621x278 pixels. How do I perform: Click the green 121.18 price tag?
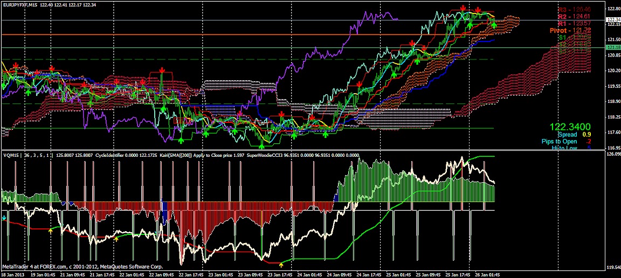point(613,47)
